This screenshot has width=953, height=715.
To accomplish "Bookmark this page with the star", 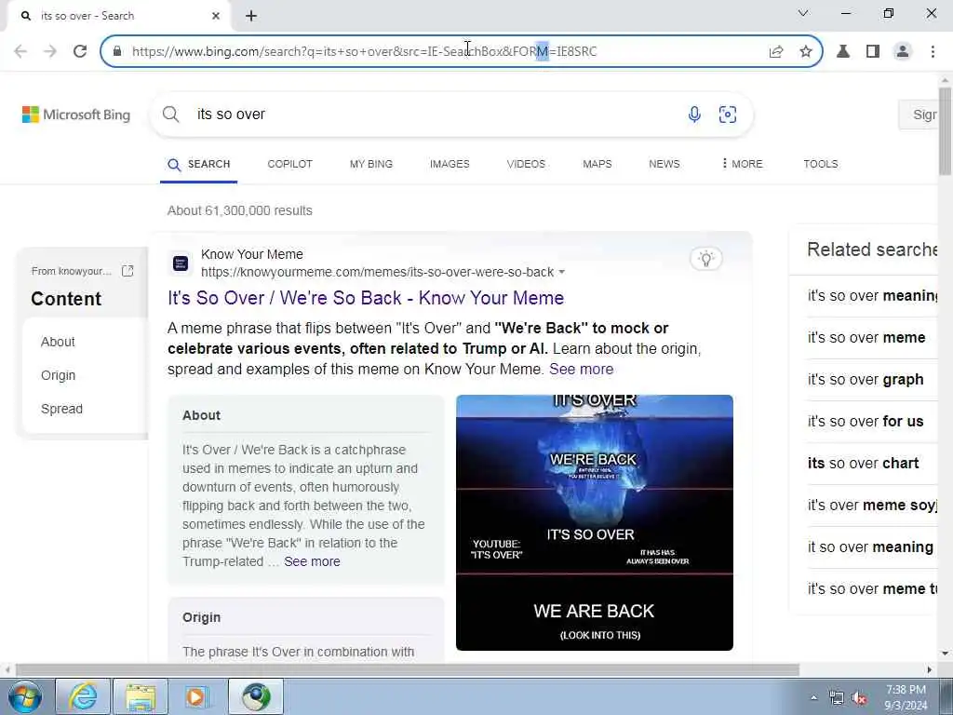I will tap(806, 51).
